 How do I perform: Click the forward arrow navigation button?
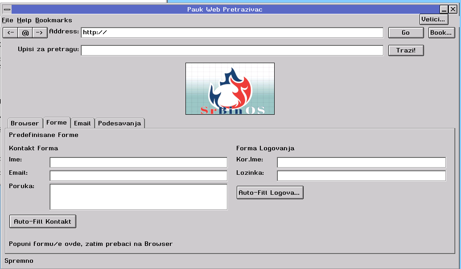coord(40,32)
